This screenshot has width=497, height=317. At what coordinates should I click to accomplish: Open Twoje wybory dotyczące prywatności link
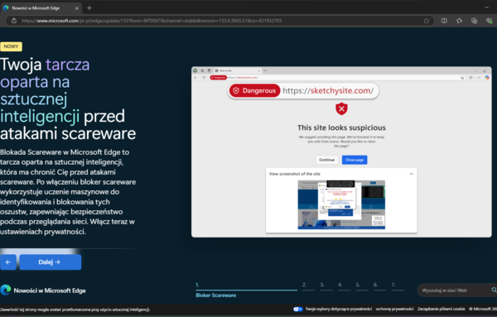pos(339,309)
